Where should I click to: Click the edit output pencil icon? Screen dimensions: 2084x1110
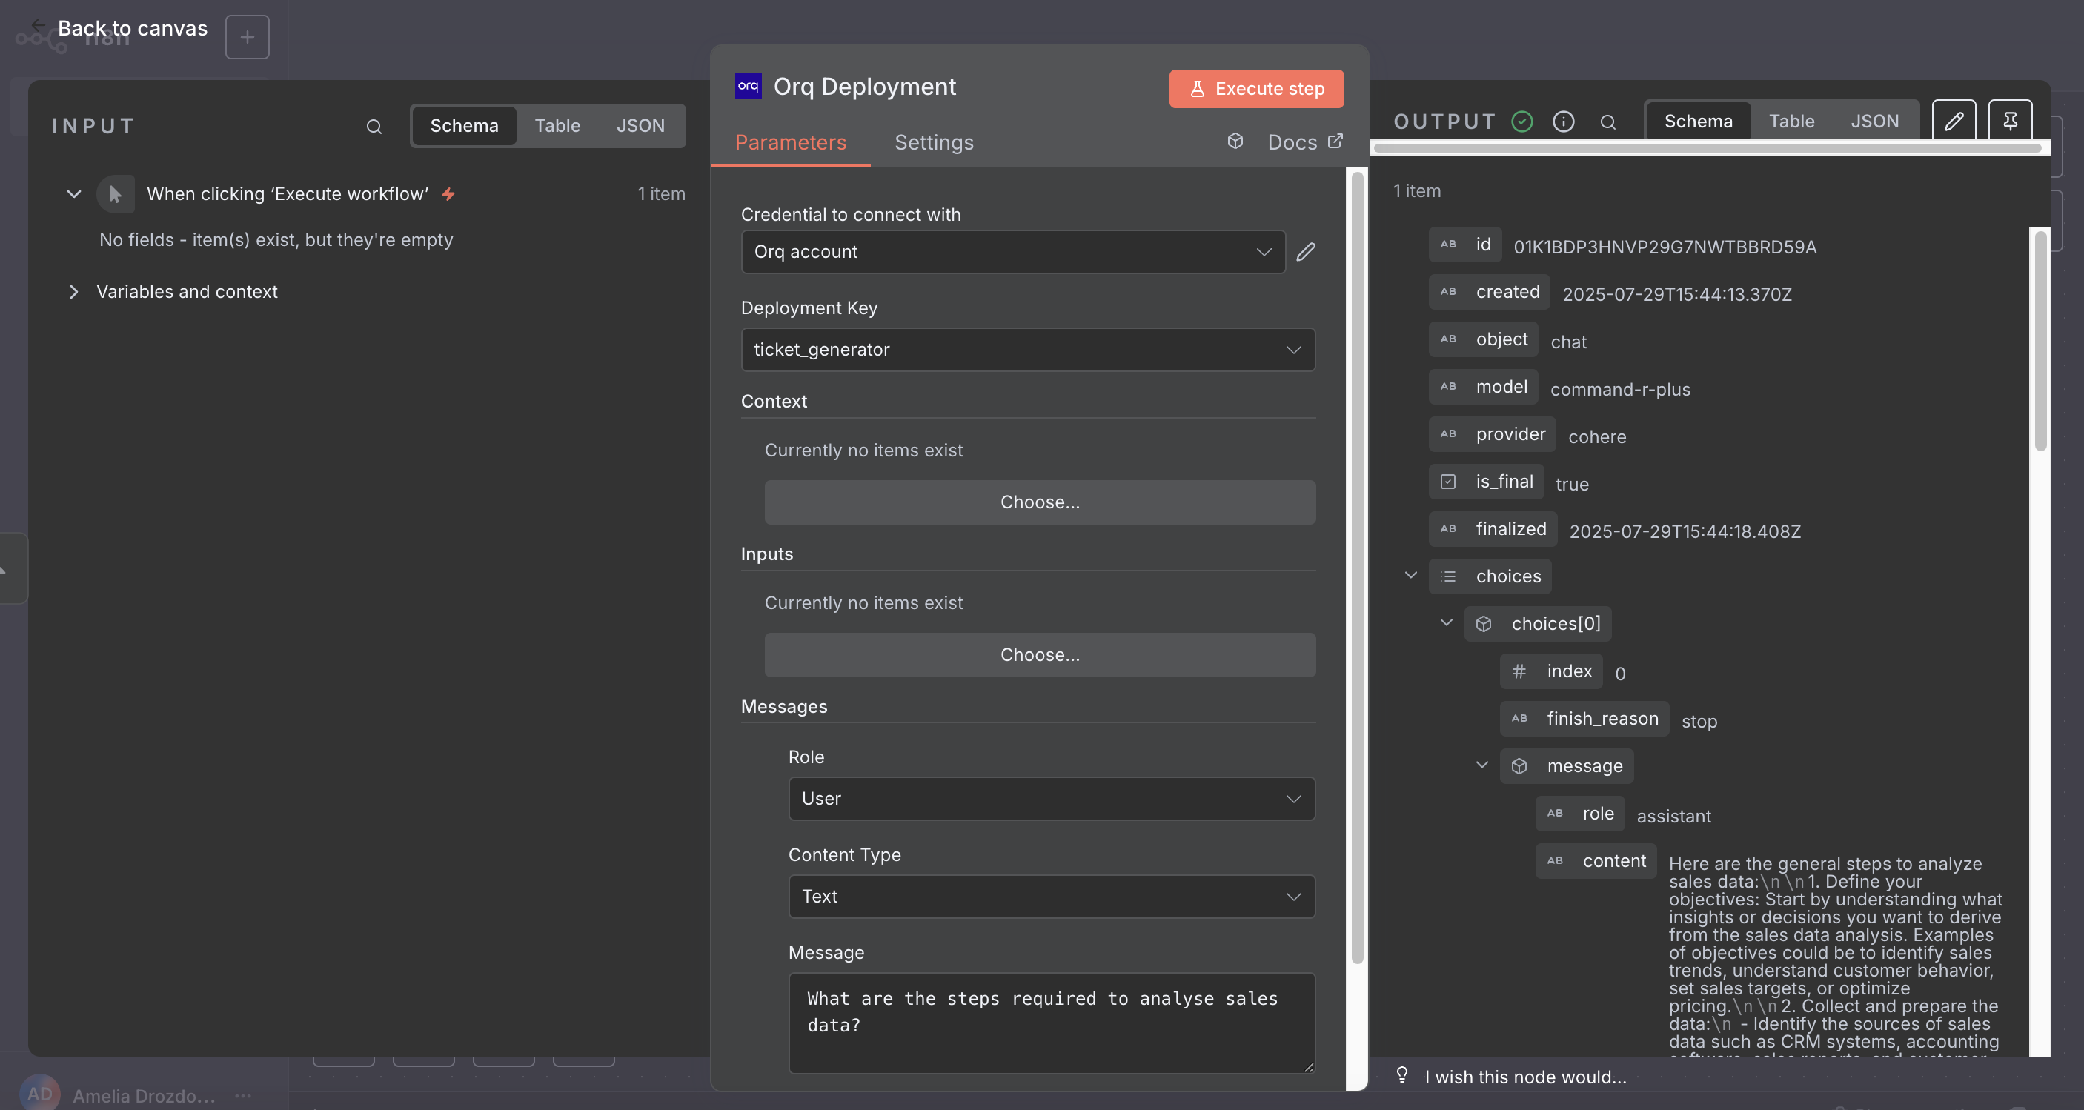pyautogui.click(x=1953, y=122)
